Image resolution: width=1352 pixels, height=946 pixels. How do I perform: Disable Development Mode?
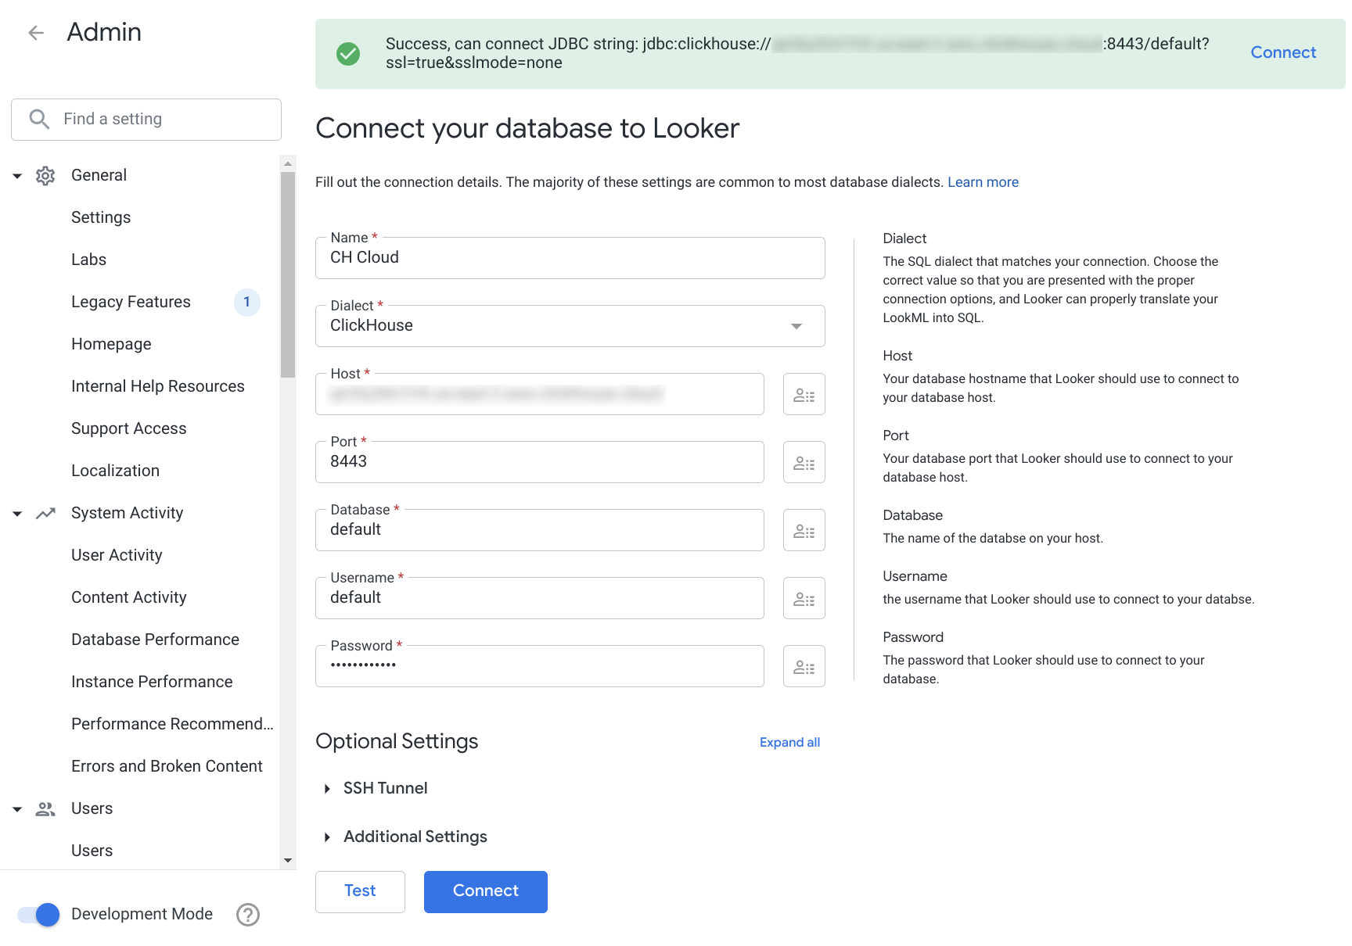coord(37,914)
